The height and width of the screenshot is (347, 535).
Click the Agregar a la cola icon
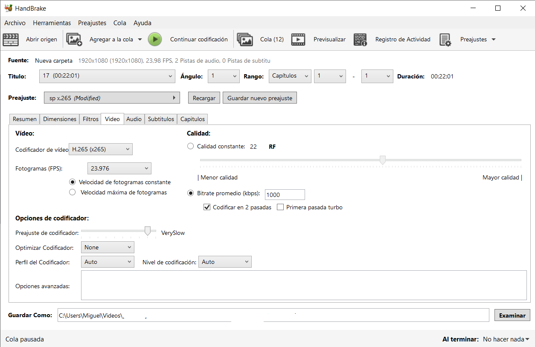pos(74,40)
